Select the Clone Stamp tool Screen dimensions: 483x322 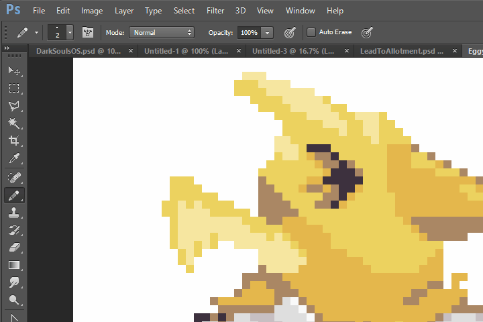pyautogui.click(x=14, y=213)
